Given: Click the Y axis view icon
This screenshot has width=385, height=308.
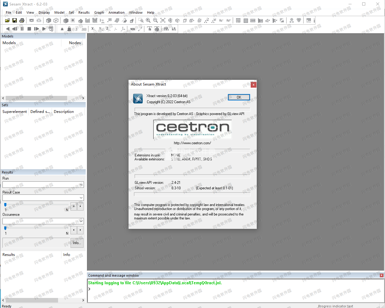Looking at the screenshot, I should [101, 29].
